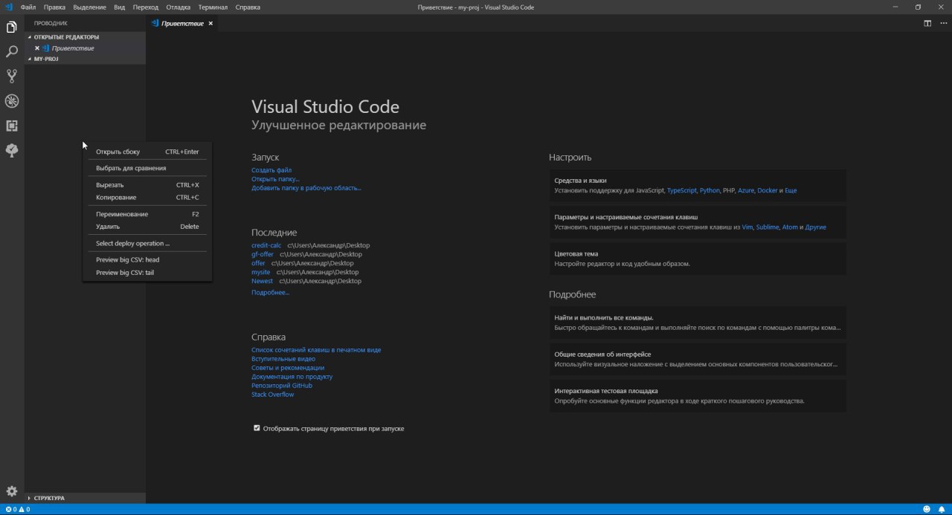
Task: Open the Выделение menu
Action: click(89, 7)
